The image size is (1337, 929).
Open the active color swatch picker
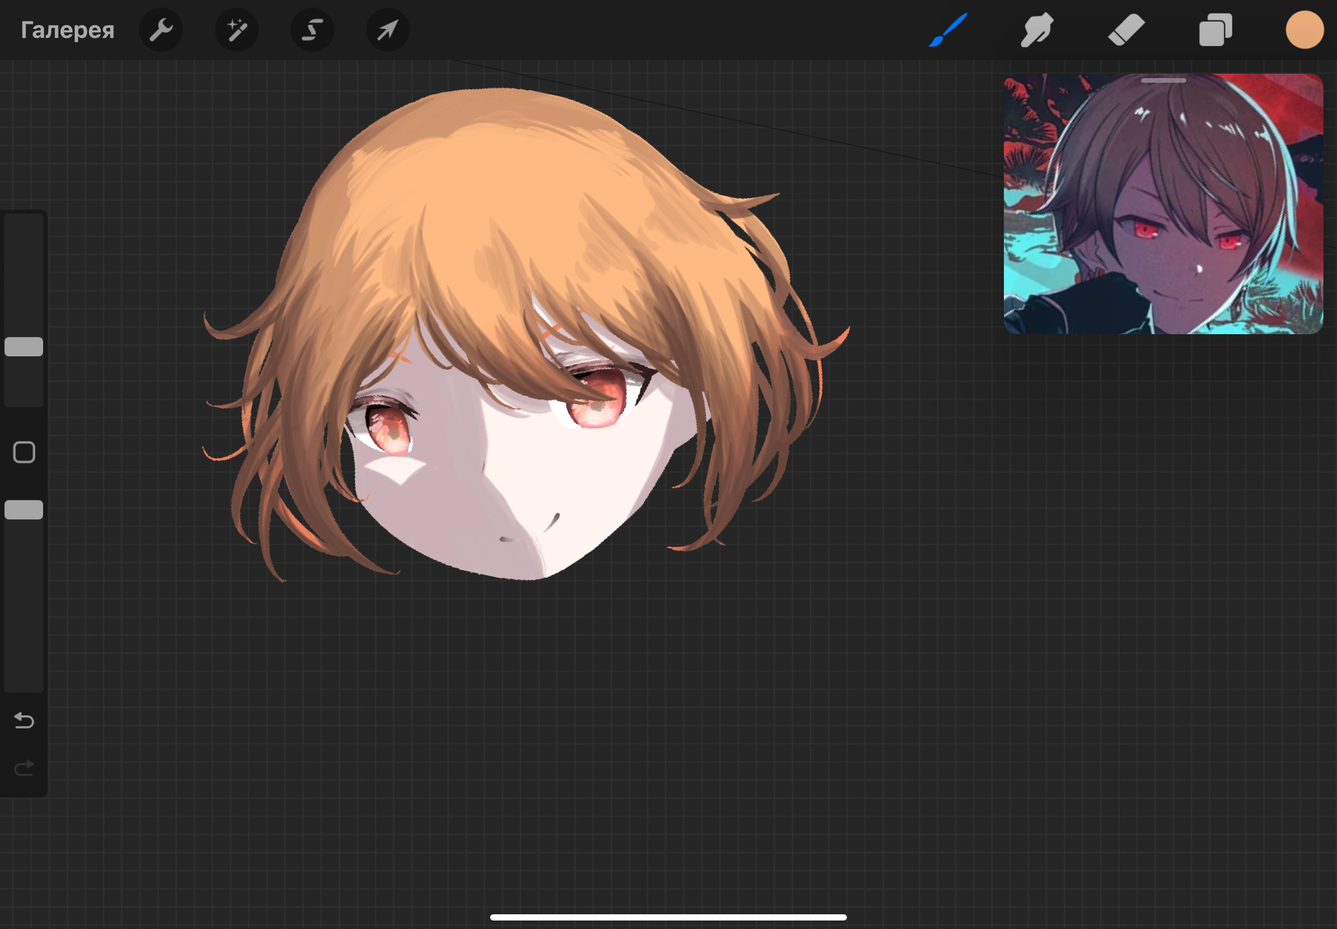(1305, 29)
